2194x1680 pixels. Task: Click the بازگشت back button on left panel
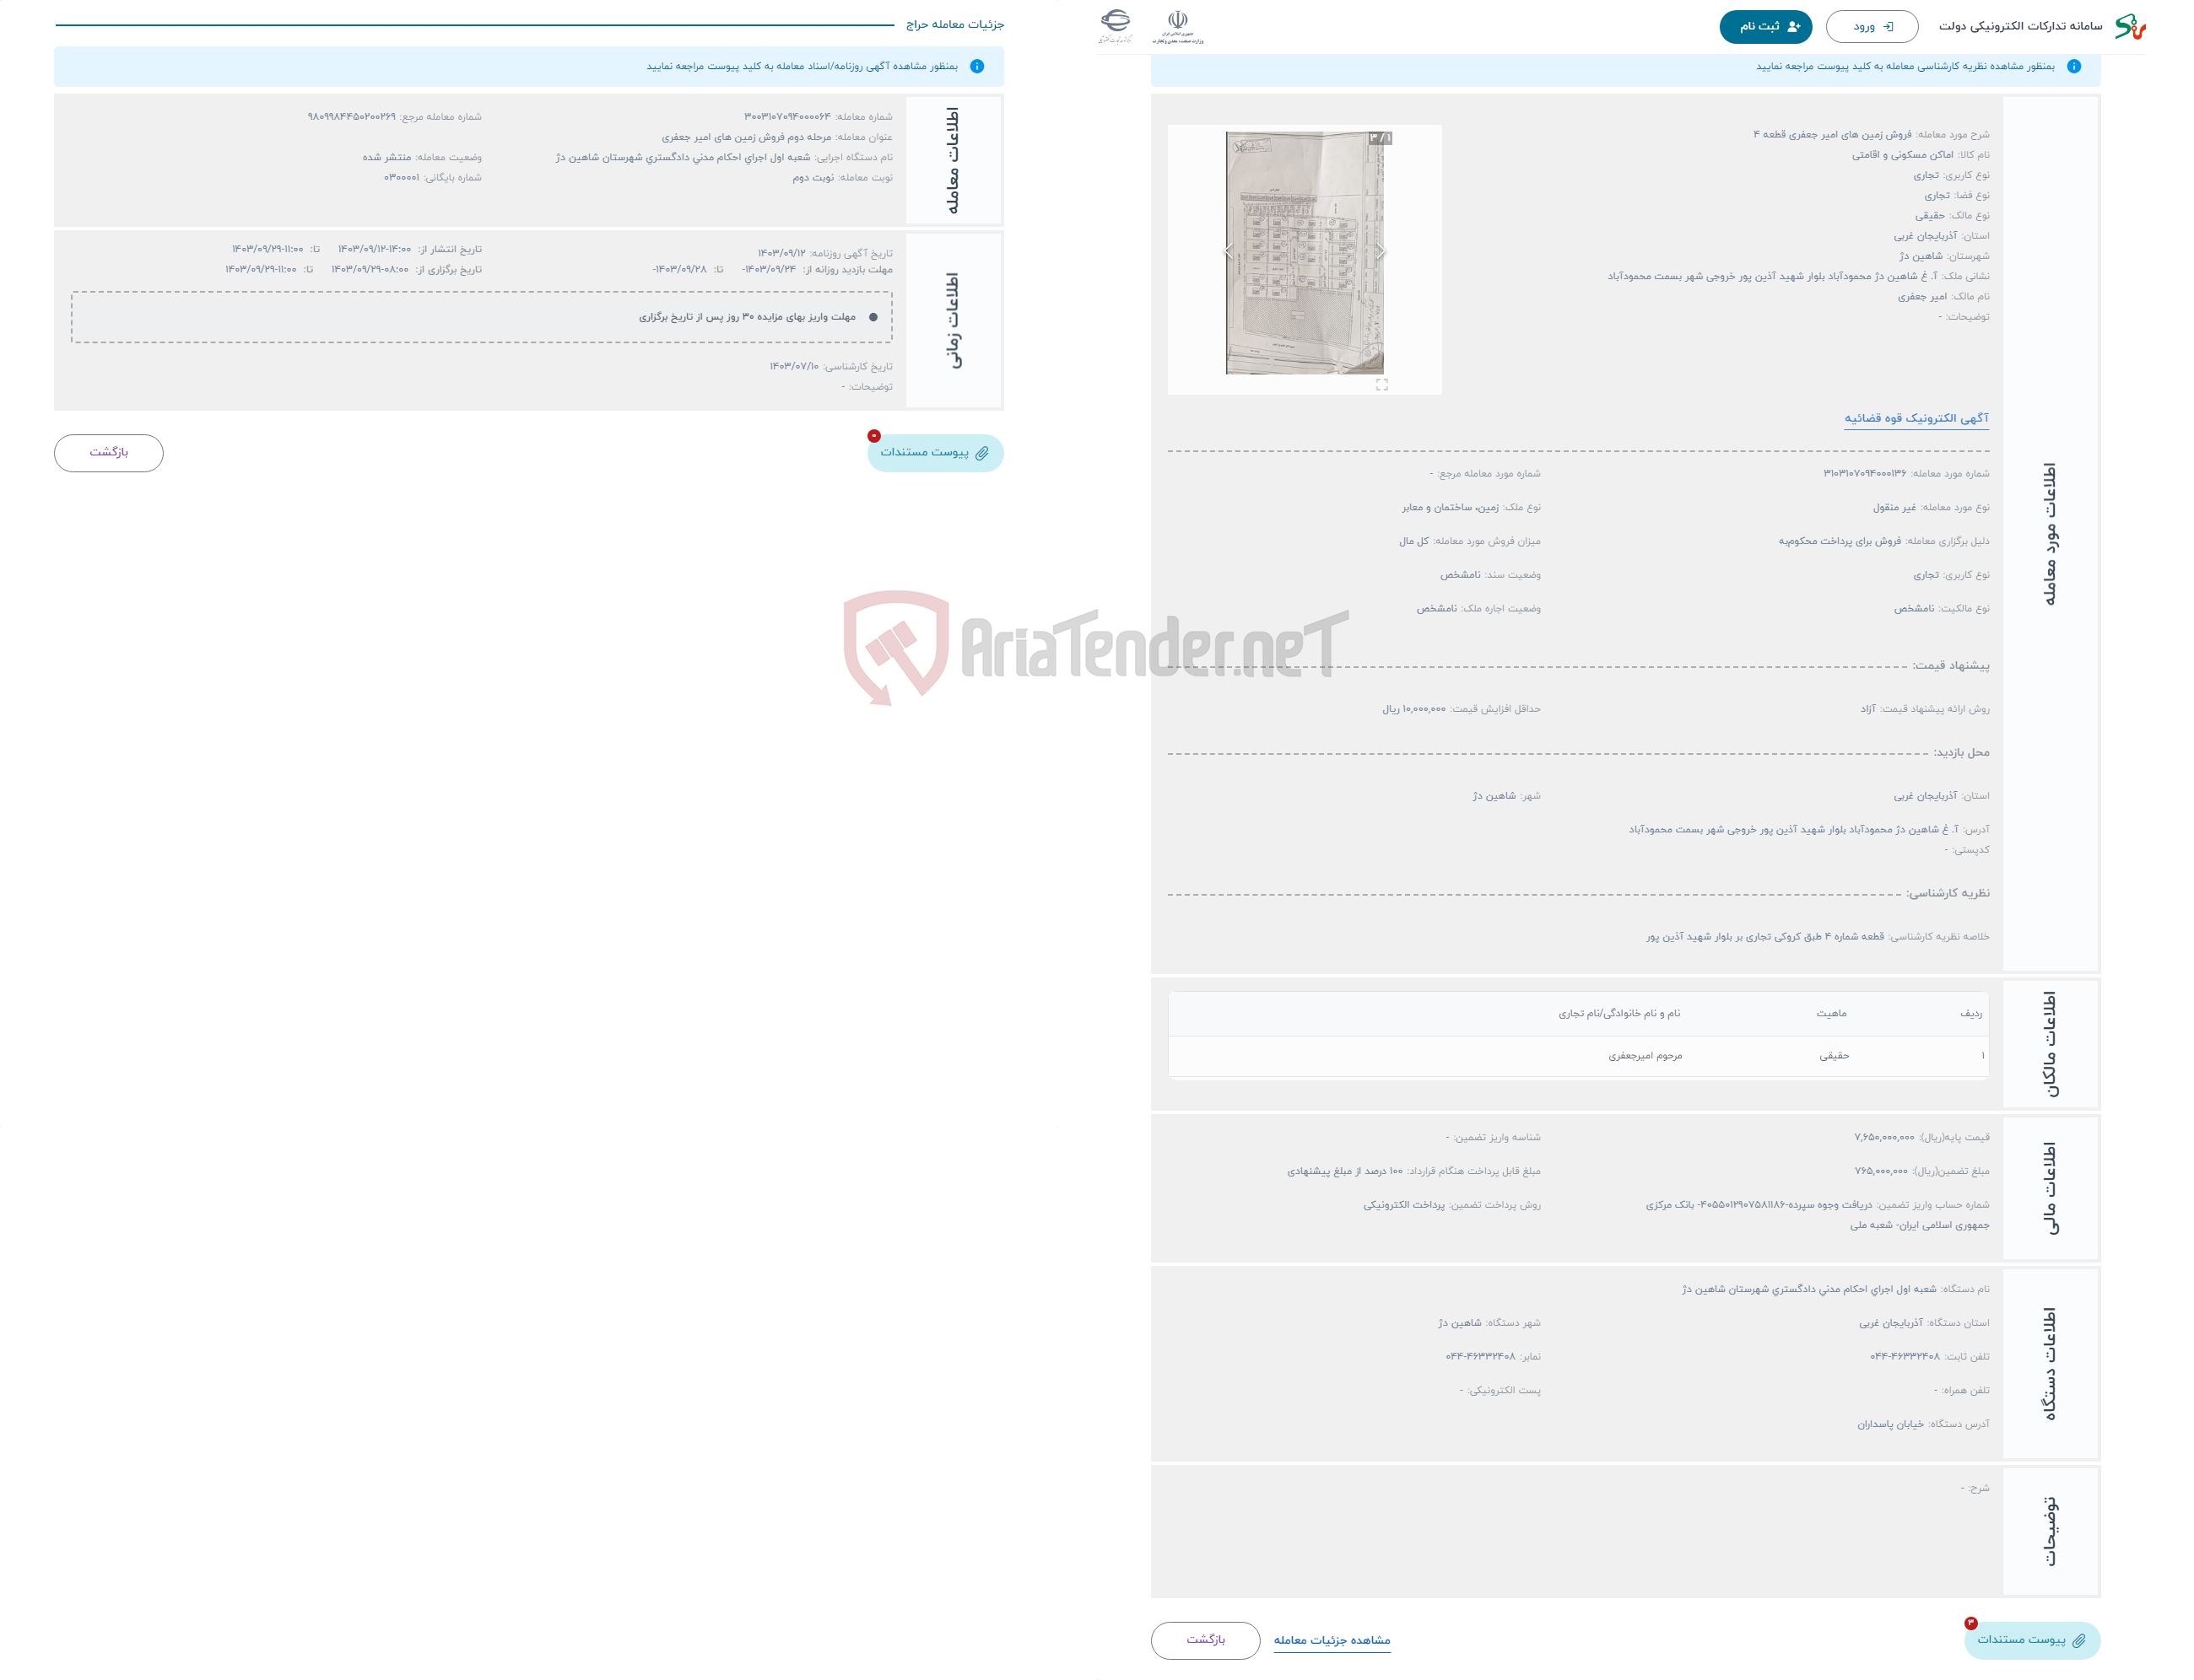coord(111,452)
